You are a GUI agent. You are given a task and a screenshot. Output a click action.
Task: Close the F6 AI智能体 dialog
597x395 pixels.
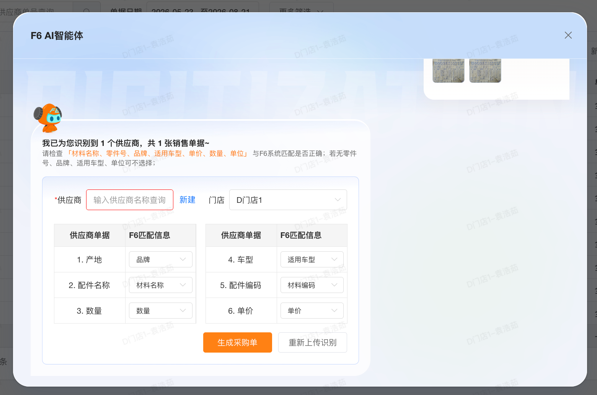coord(568,36)
